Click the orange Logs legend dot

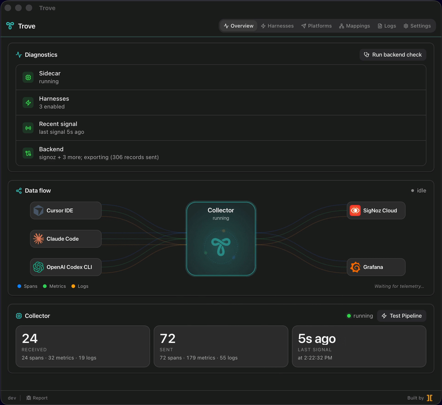(74, 286)
